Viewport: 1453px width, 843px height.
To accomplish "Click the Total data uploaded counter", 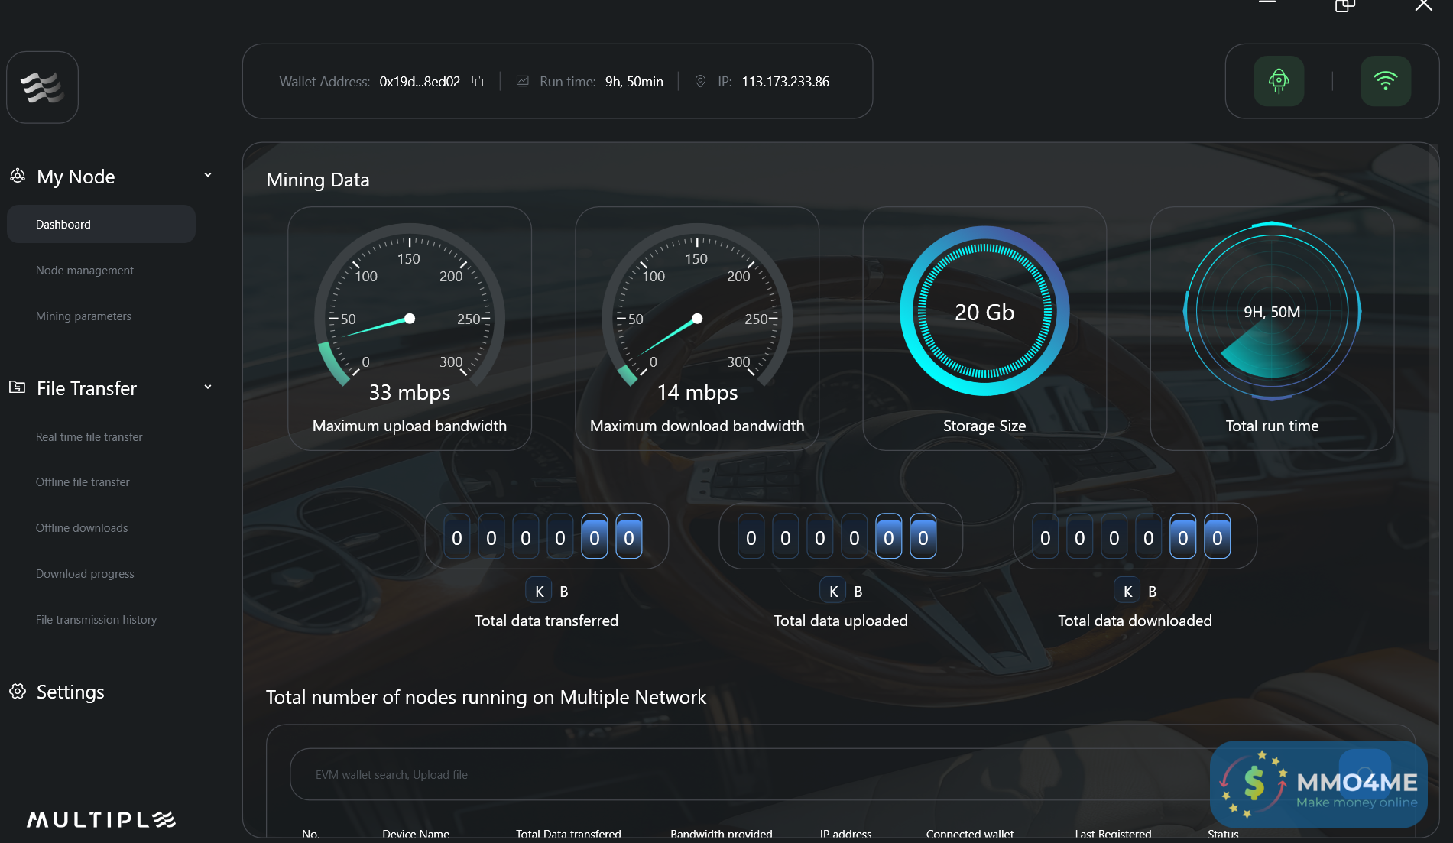I will (841, 537).
